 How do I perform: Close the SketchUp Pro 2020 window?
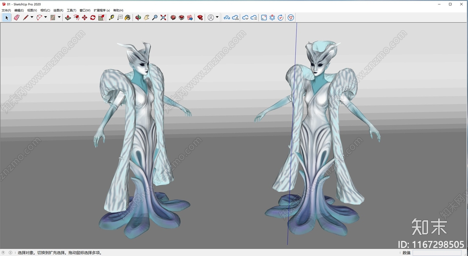pyautogui.click(x=462, y=4)
